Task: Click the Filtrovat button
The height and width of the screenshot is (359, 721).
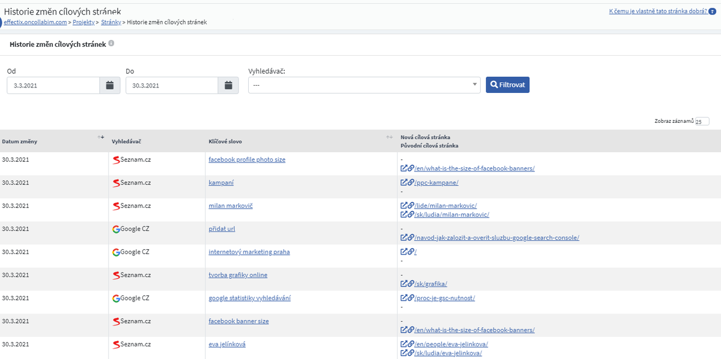Action: (x=508, y=85)
